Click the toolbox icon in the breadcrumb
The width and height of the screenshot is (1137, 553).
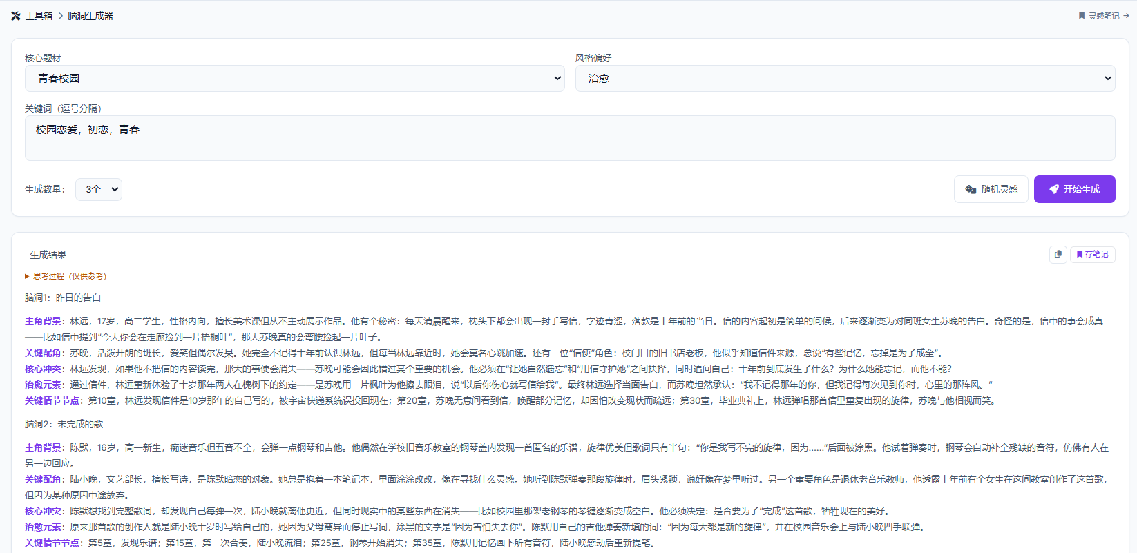click(x=16, y=16)
